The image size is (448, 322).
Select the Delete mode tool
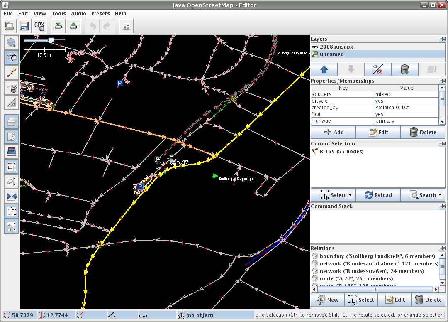point(12,88)
